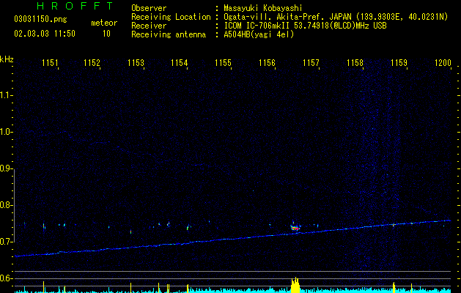This screenshot has height=293, width=461.
Task: Click the large yellow intensity peak near 1157
Action: click(295, 285)
